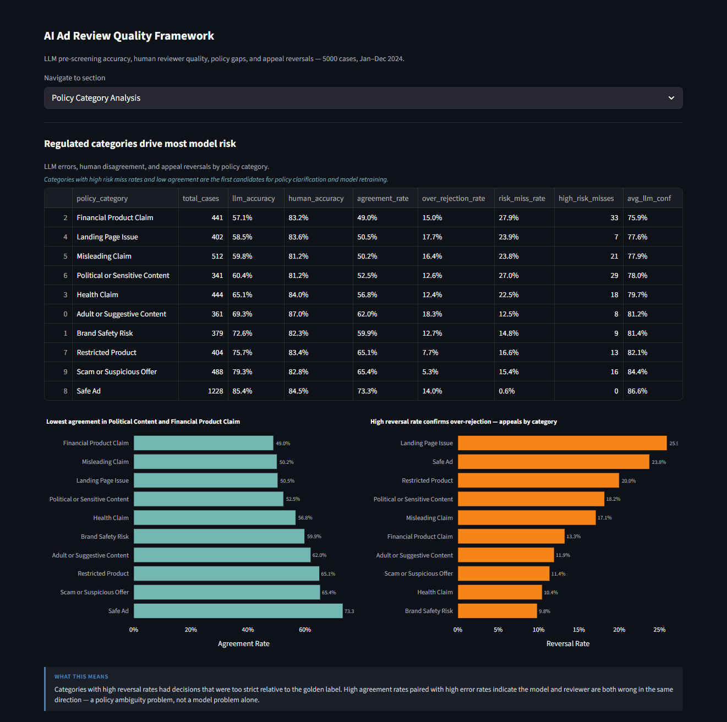
Task: Click Safe Ad orange reversal bar
Action: click(x=554, y=462)
